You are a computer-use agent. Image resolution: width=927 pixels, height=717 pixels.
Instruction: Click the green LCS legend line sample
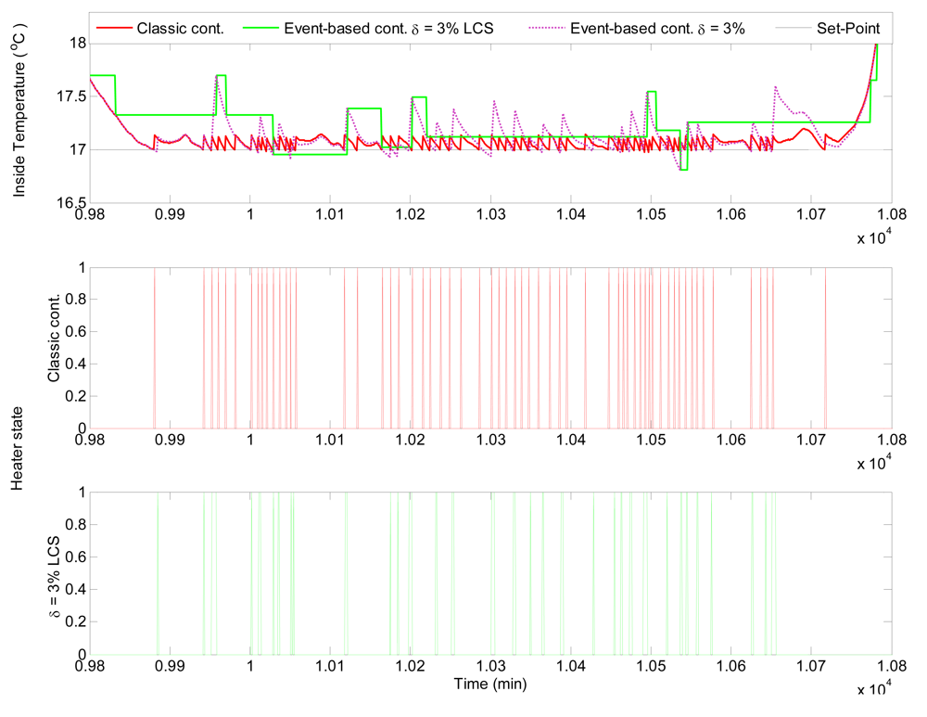[x=268, y=27]
